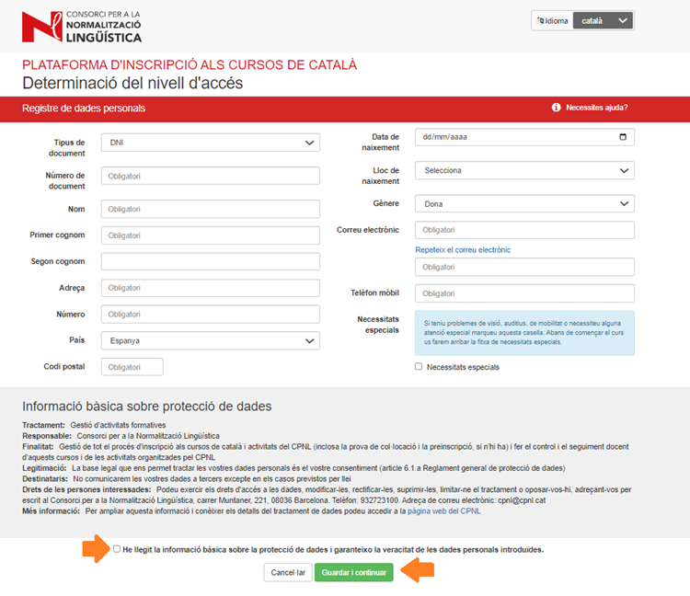Click the info icon beside Necessites ajuda
The image size is (690, 596).
click(556, 108)
